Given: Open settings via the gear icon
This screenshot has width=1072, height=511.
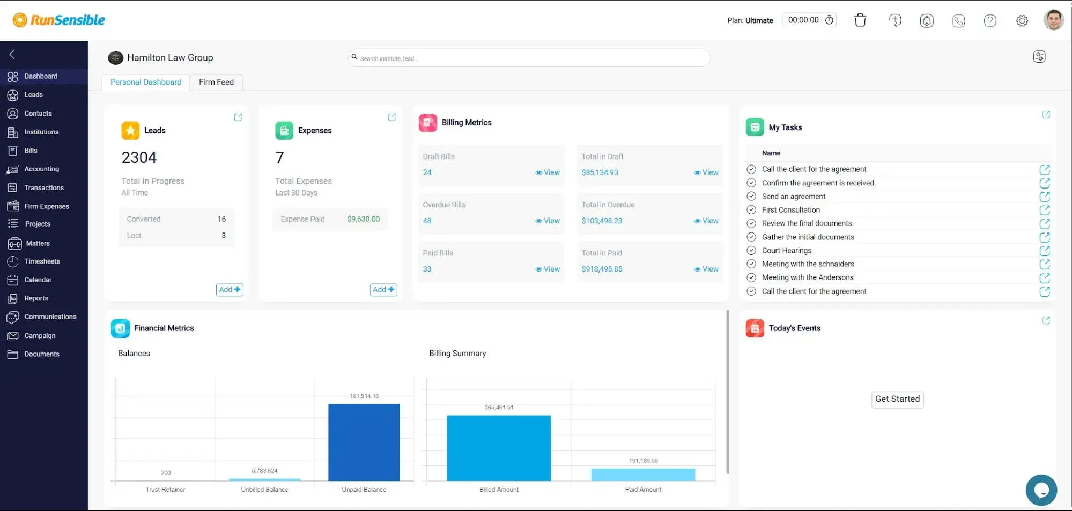Looking at the screenshot, I should tap(1022, 20).
